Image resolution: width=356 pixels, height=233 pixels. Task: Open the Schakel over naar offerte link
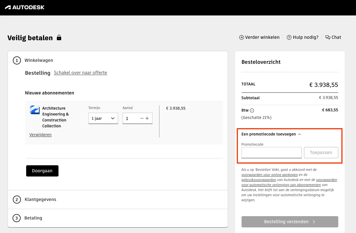[x=80, y=73]
